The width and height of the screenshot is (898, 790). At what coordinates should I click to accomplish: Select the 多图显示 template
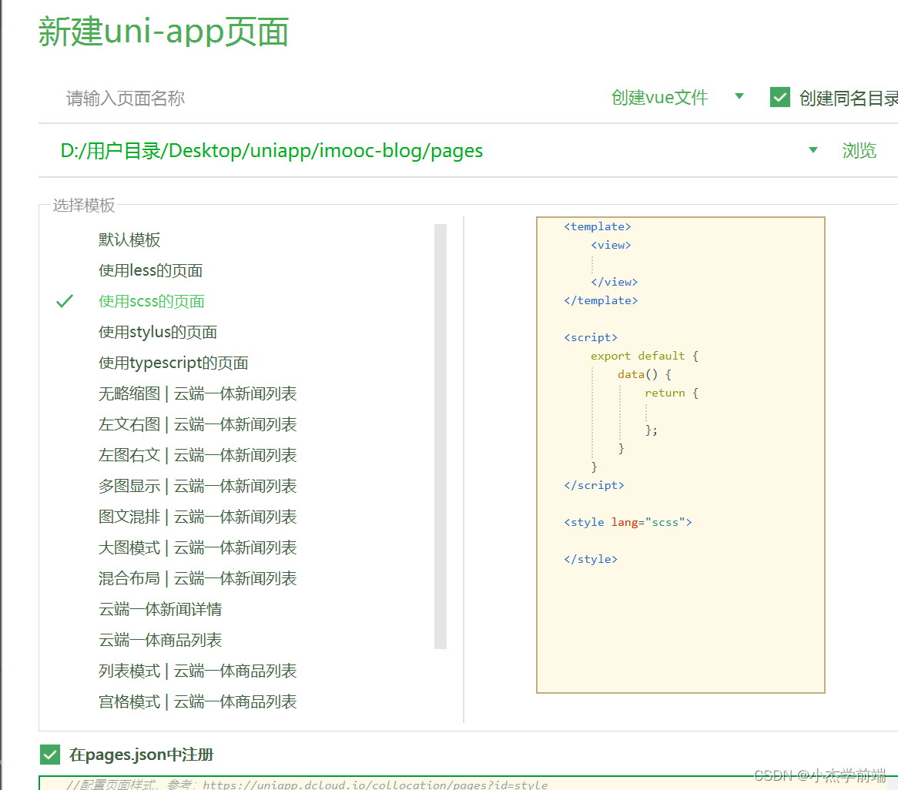(196, 486)
